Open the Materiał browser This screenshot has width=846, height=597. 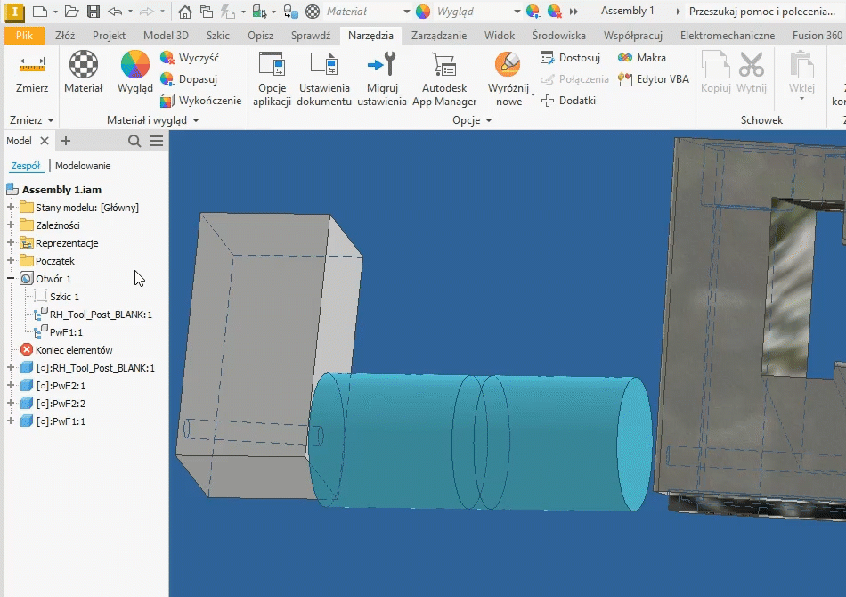click(83, 73)
